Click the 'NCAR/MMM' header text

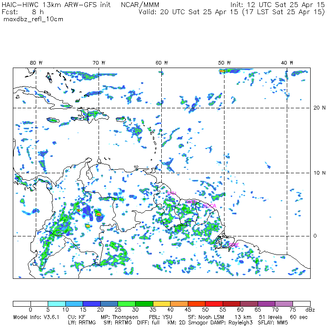point(140,5)
